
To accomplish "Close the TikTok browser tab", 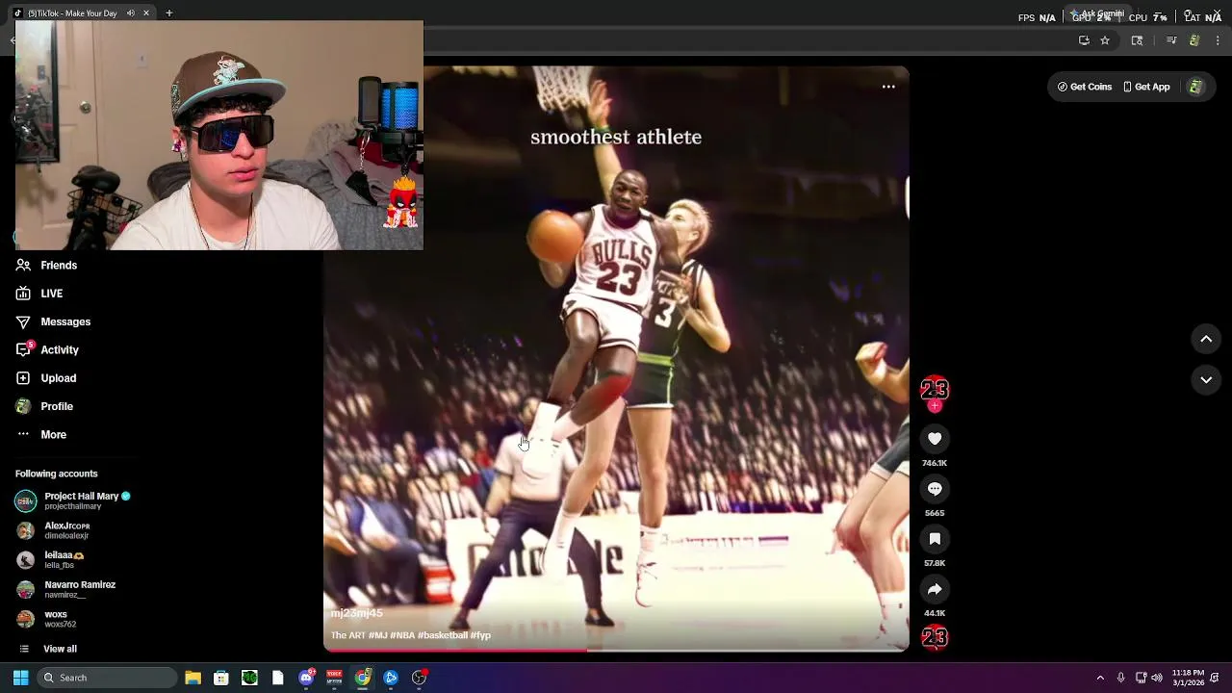I will click(146, 13).
